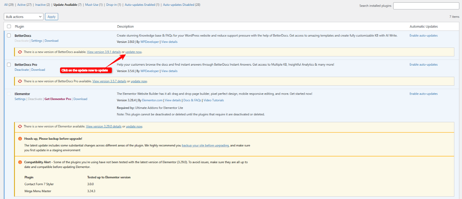View version 3.9.1 details for BetterDocs
The height and width of the screenshot is (199, 462).
pos(104,52)
